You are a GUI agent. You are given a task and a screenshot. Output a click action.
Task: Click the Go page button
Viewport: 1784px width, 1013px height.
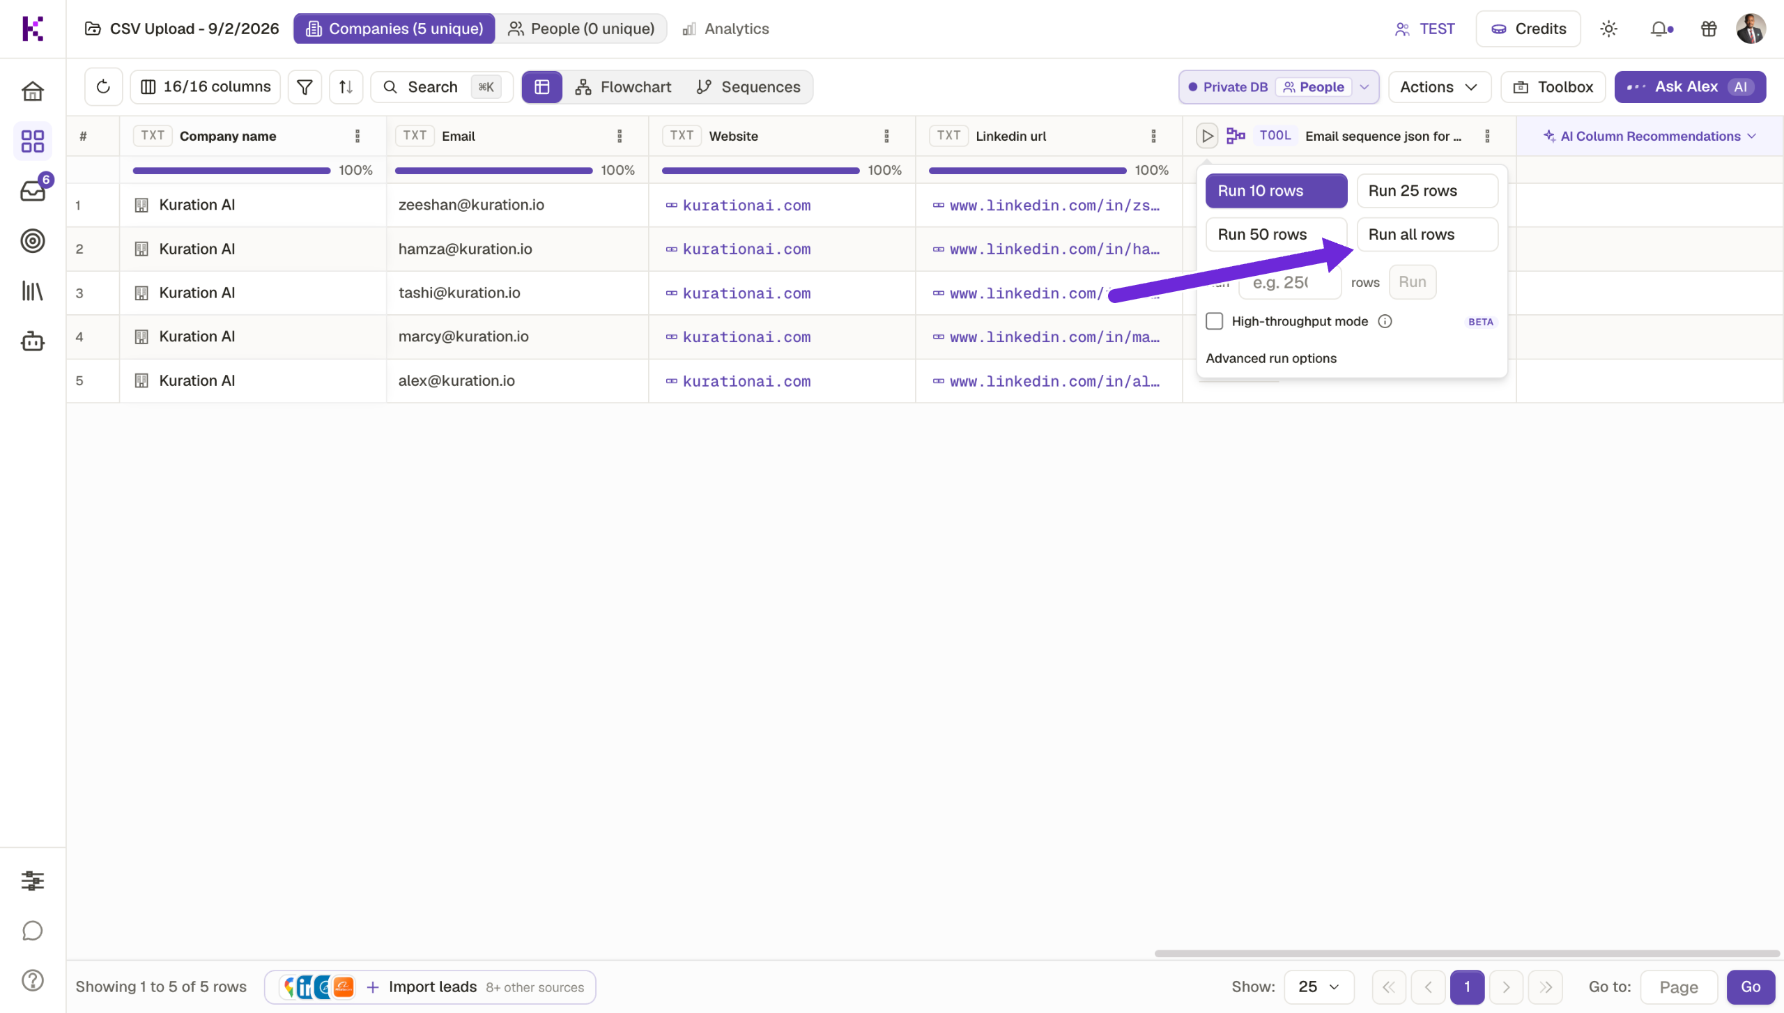1751,987
